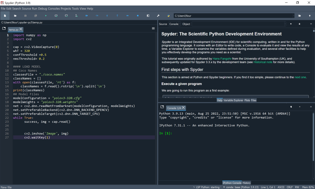Follow the 'next one' link
The width and height of the screenshot is (315, 189).
click(x=300, y=77)
